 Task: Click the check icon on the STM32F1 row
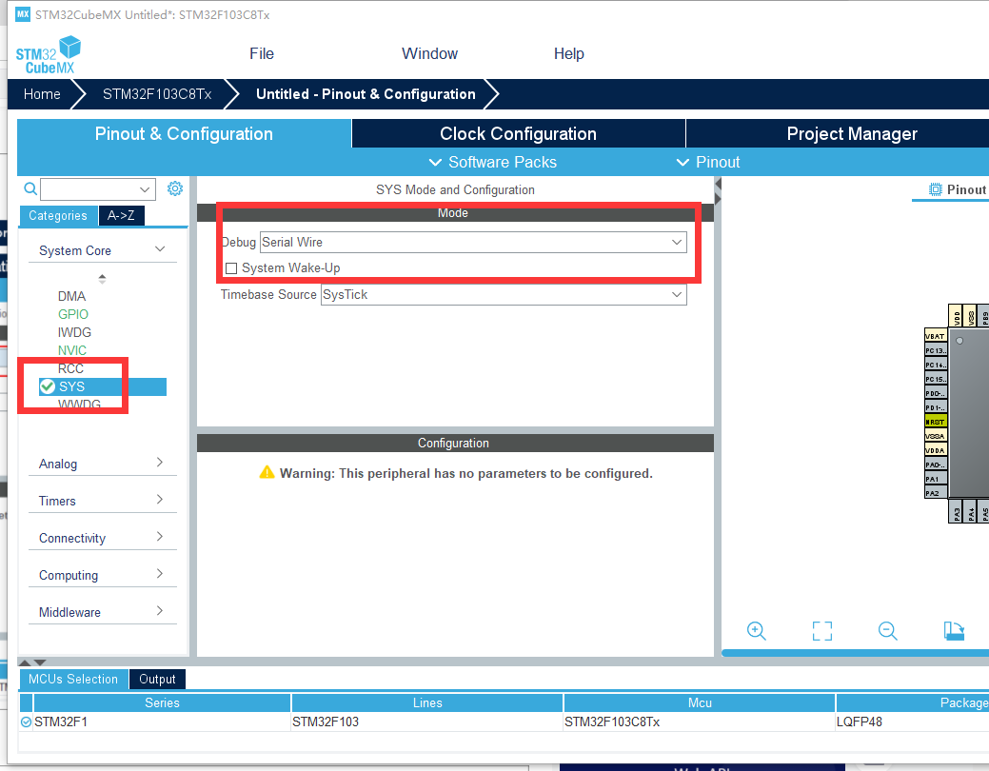click(26, 722)
